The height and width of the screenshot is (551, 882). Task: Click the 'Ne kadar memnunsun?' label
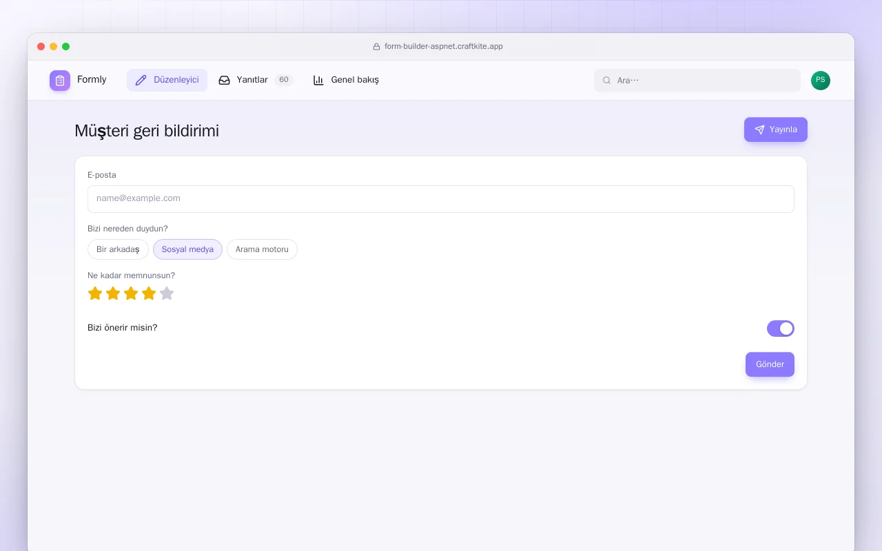[131, 275]
